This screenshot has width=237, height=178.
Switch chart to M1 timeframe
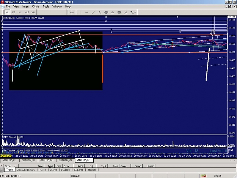pyautogui.click(x=7, y=13)
